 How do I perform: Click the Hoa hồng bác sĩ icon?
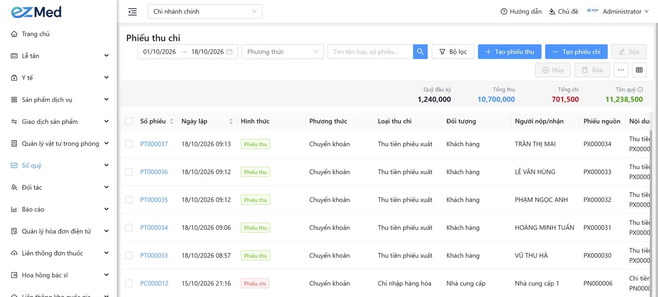14,275
